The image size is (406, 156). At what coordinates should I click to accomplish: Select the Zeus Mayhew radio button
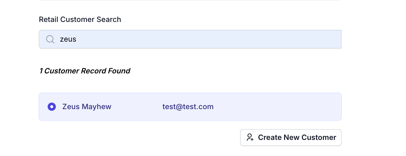coord(52,107)
